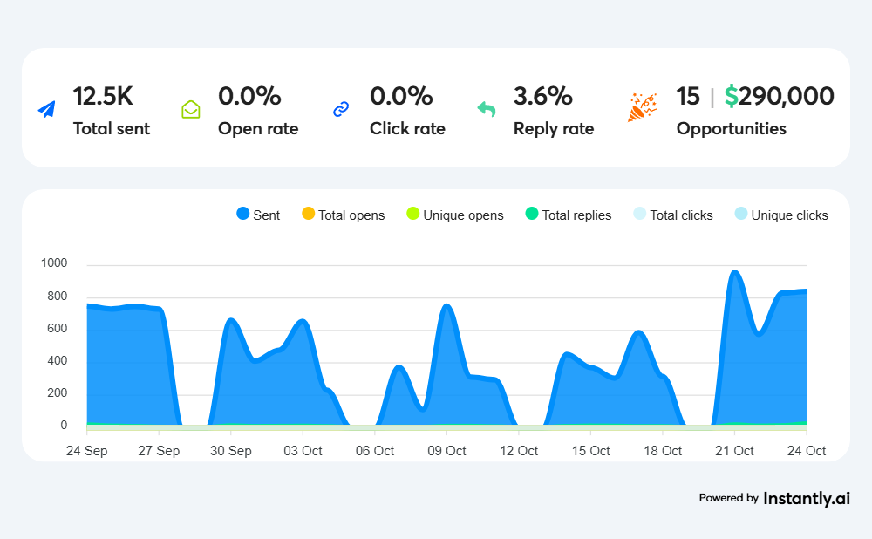Screen dimensions: 872x539
Task: Select the light-blue Unique clicks color dot
Action: tap(742, 215)
